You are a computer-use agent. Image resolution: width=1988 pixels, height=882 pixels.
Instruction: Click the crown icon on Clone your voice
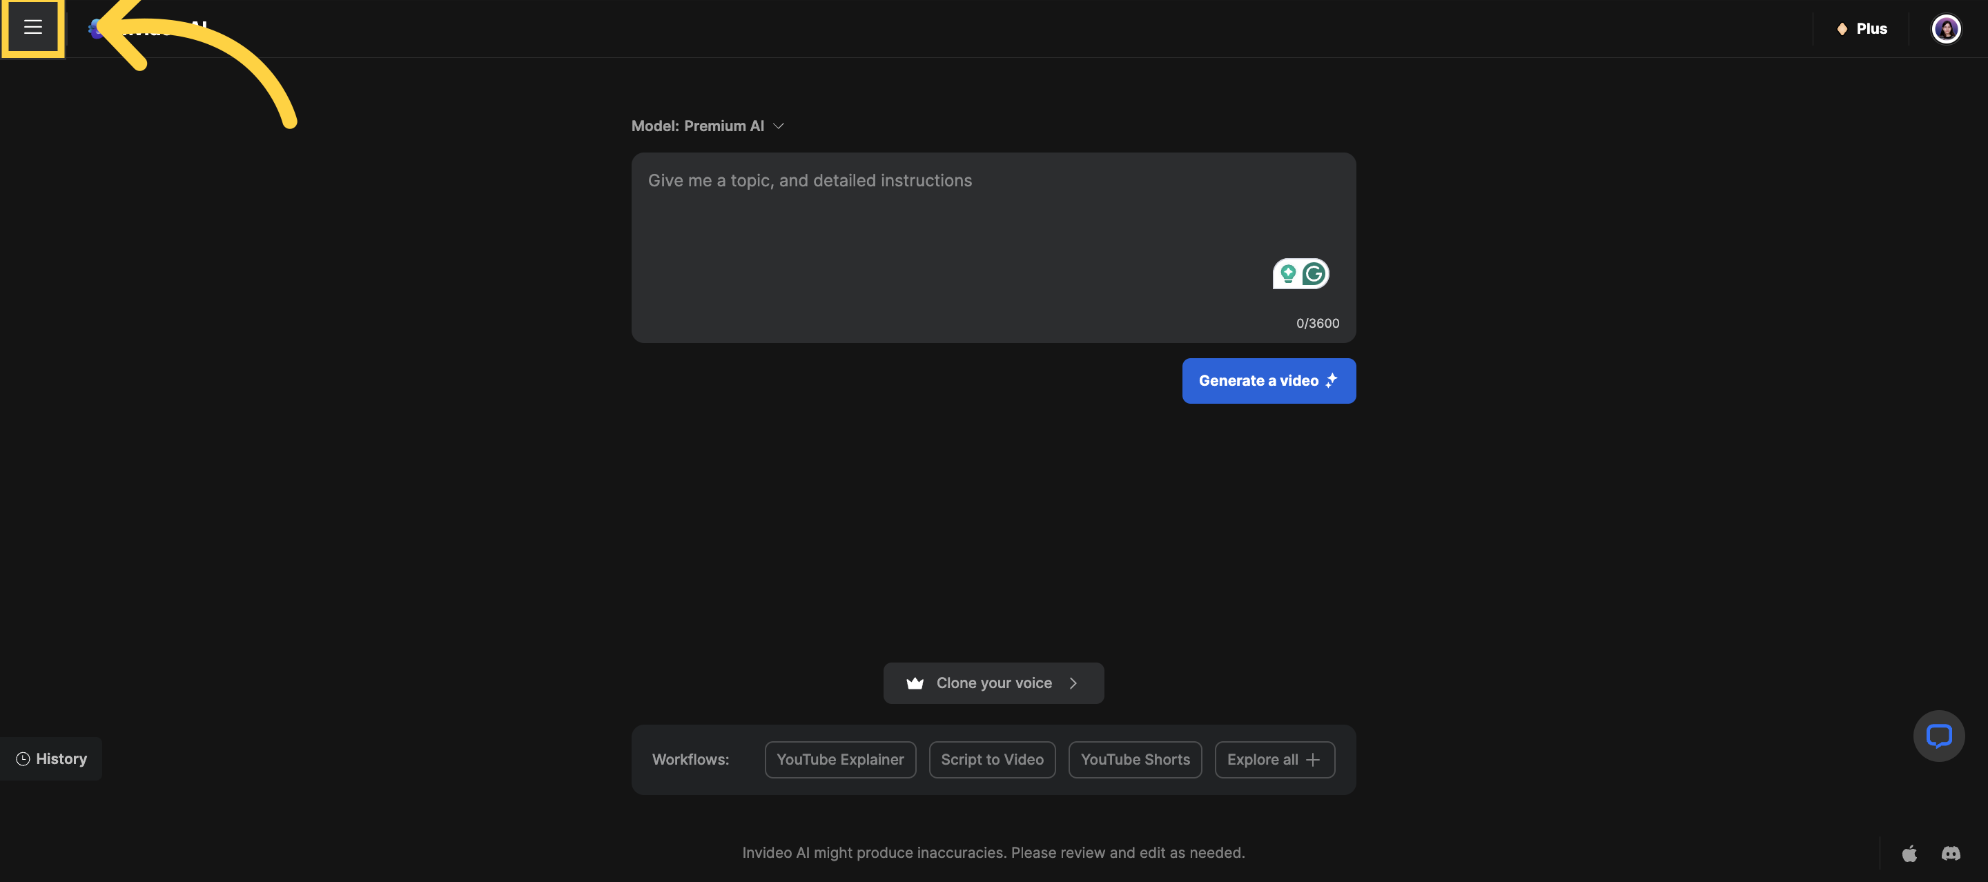click(x=915, y=683)
